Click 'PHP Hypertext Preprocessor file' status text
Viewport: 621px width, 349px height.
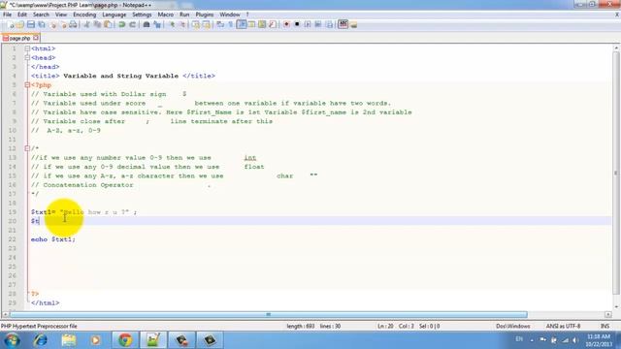(39, 327)
